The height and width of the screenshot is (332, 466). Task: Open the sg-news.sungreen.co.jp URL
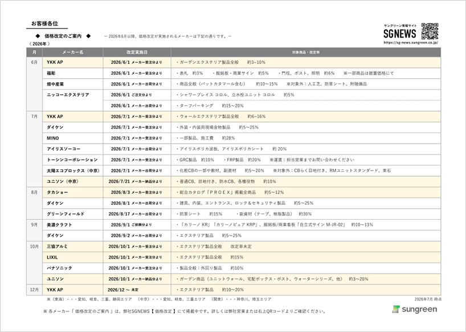click(x=410, y=43)
